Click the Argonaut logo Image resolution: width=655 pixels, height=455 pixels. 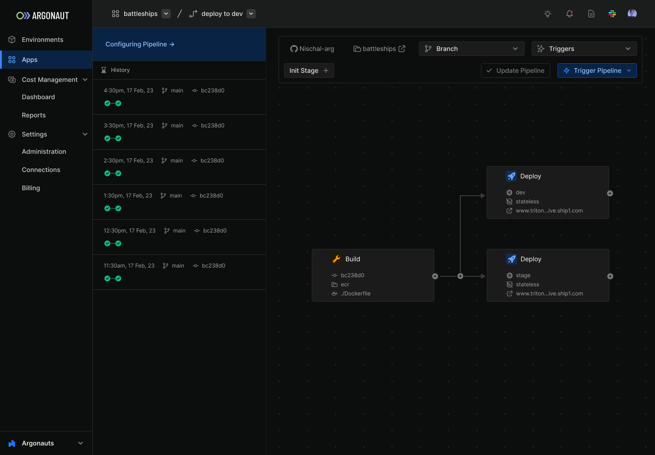pyautogui.click(x=42, y=15)
